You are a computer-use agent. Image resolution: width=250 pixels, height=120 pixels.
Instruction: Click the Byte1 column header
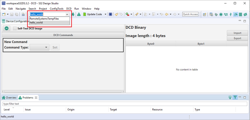click(x=201, y=44)
